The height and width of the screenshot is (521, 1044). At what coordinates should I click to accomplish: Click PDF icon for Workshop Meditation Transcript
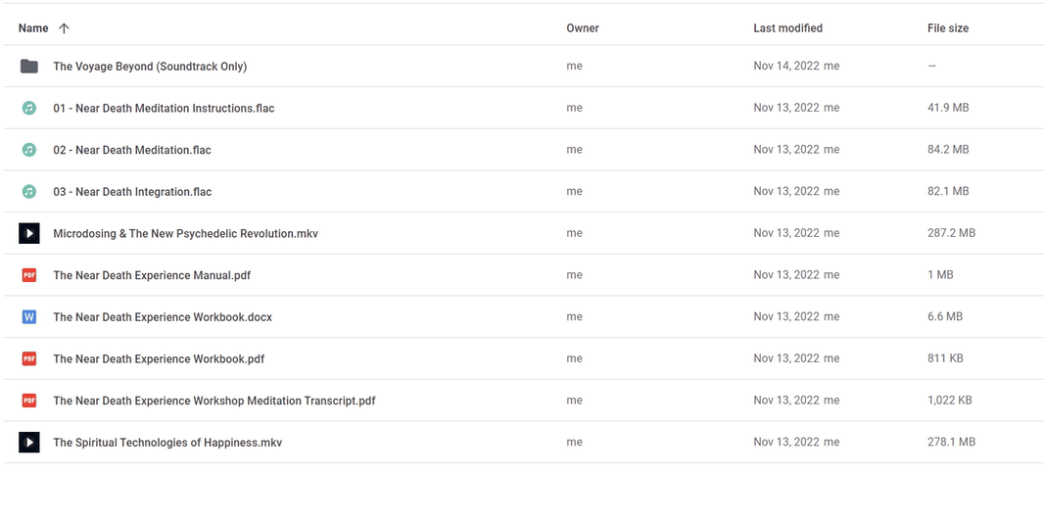[29, 401]
